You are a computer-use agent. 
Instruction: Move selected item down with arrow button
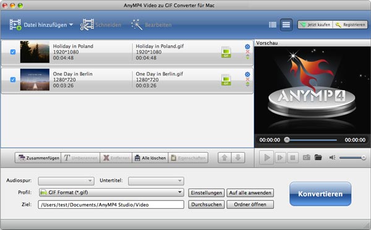(x=238, y=158)
